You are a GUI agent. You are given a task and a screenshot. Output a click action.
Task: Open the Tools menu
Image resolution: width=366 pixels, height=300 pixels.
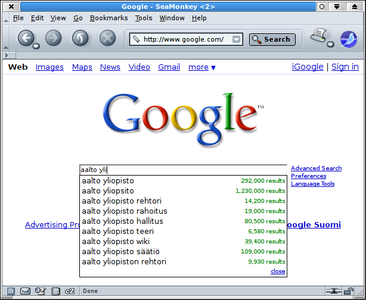(144, 18)
